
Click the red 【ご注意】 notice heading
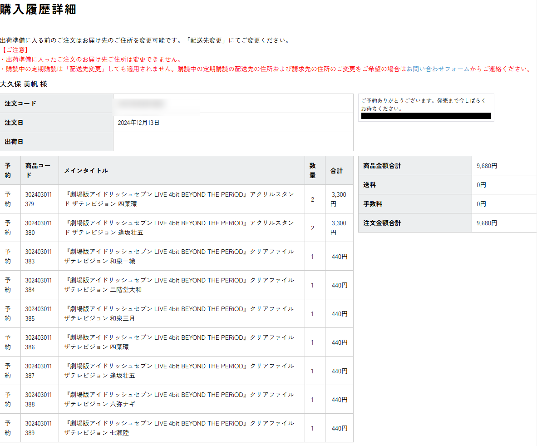tap(15, 50)
